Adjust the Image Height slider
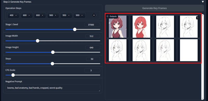The width and height of the screenshot is (208, 101). click(x=53, y=52)
